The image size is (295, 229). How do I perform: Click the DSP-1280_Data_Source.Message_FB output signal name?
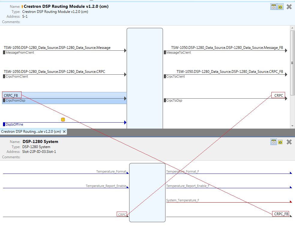227,48
